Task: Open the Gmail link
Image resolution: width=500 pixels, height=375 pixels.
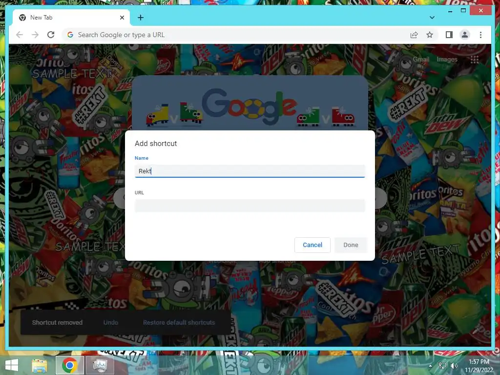Action: click(421, 59)
